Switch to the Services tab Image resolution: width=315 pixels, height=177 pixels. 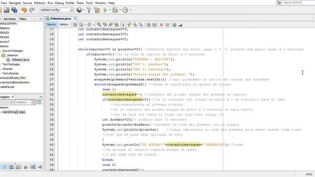pos(9,19)
